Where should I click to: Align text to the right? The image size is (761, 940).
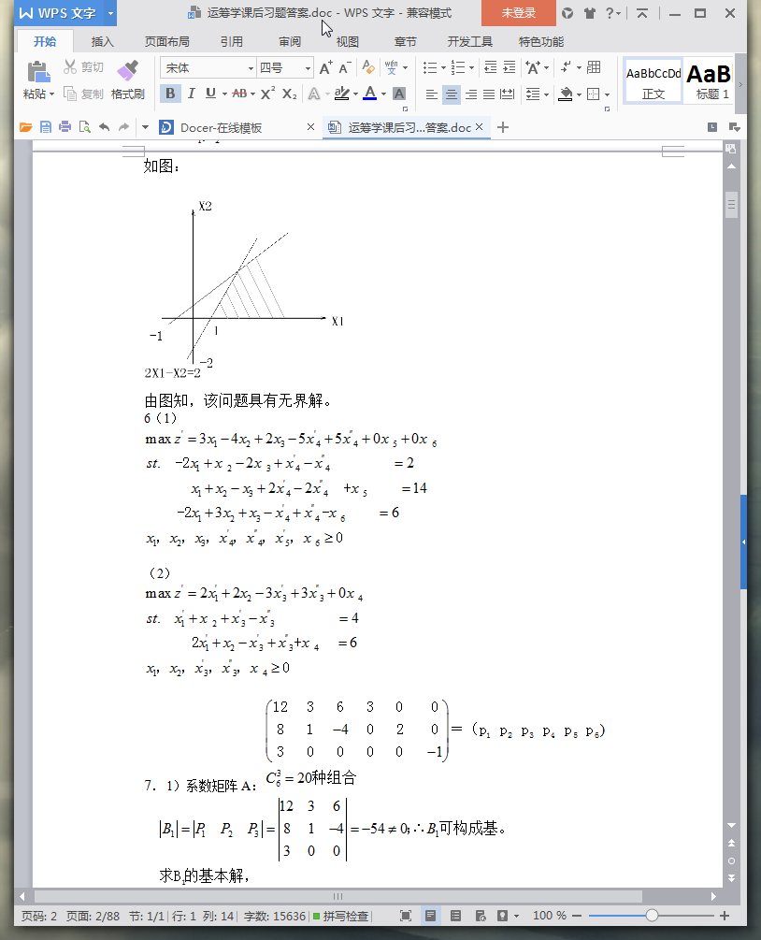(471, 94)
